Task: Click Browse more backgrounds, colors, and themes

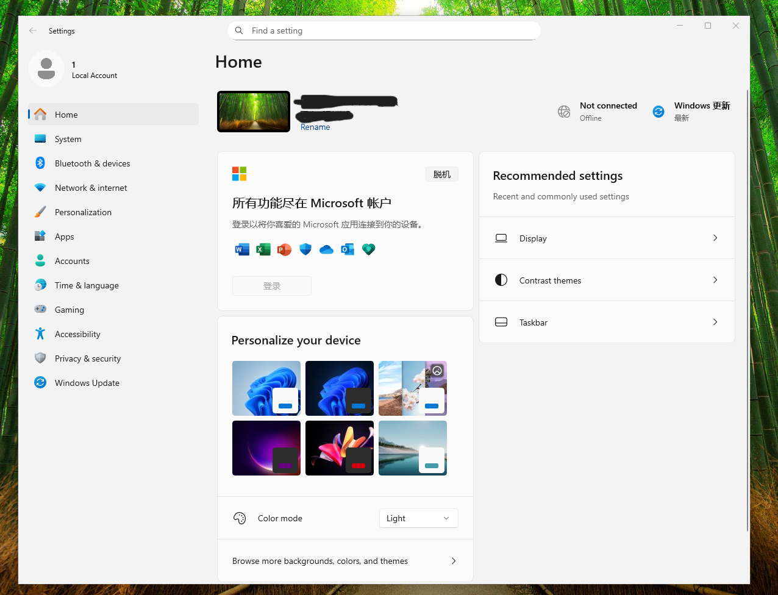Action: [345, 561]
